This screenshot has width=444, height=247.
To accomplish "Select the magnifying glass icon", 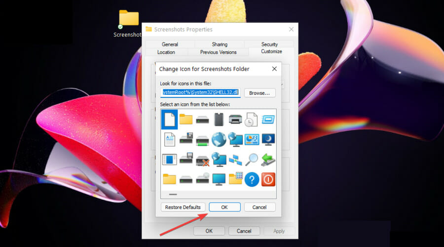I will [252, 160].
